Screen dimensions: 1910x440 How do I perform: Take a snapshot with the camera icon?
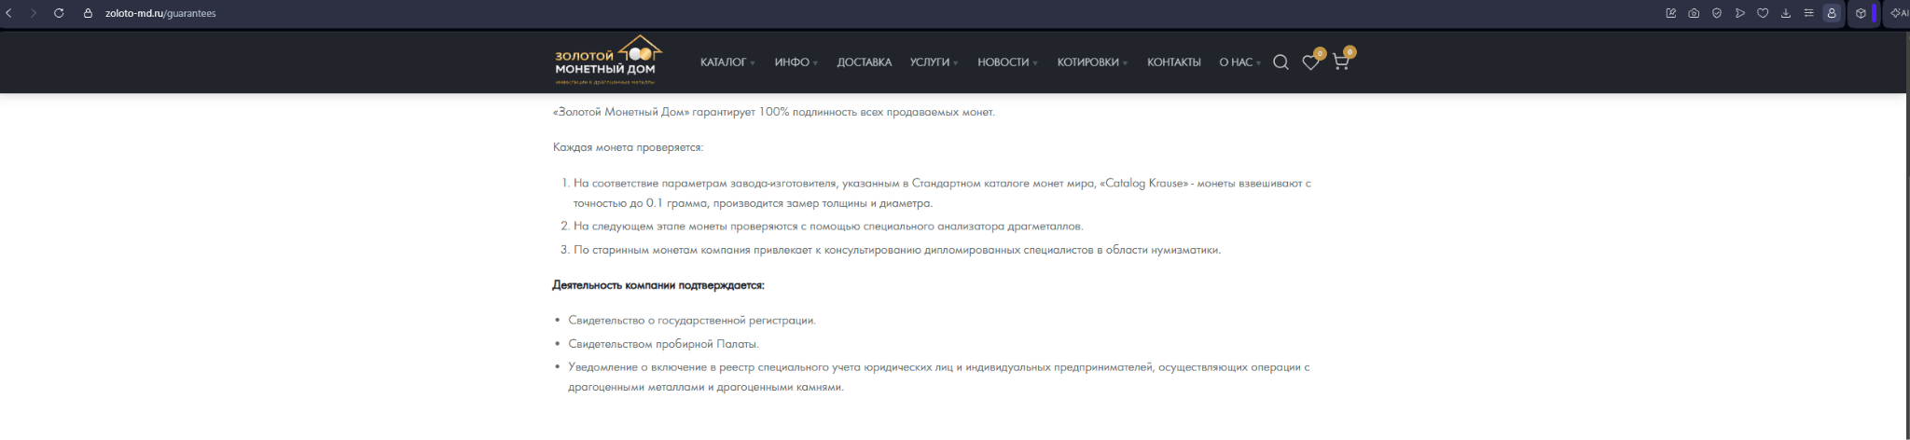click(1694, 13)
